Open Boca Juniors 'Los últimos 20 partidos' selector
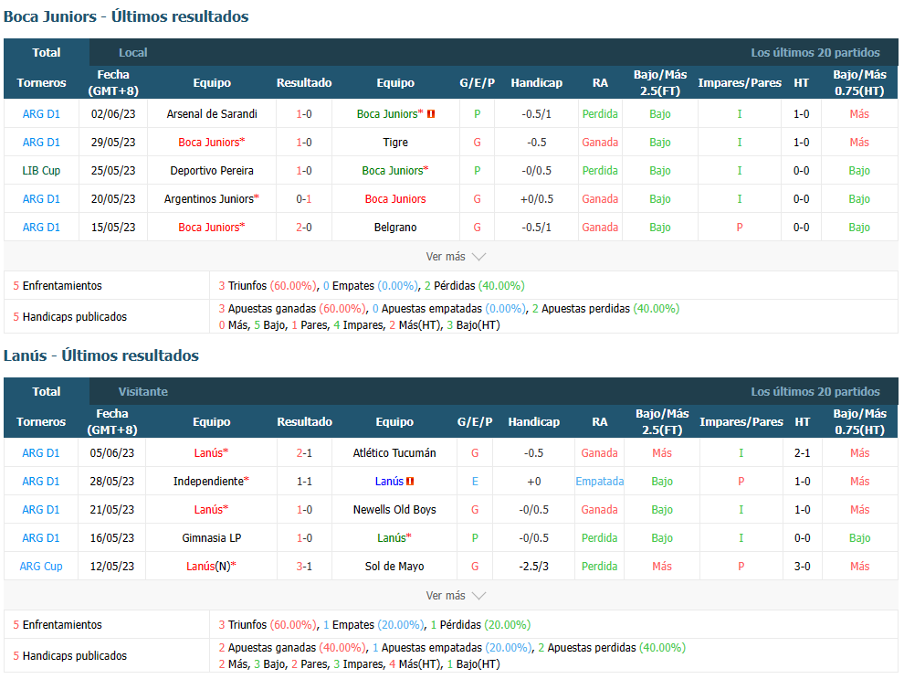The image size is (904, 679). (815, 52)
